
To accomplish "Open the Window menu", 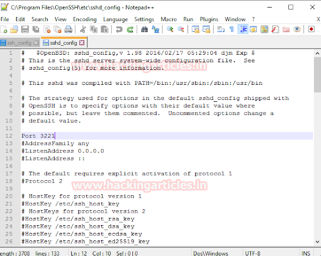I will [235, 19].
